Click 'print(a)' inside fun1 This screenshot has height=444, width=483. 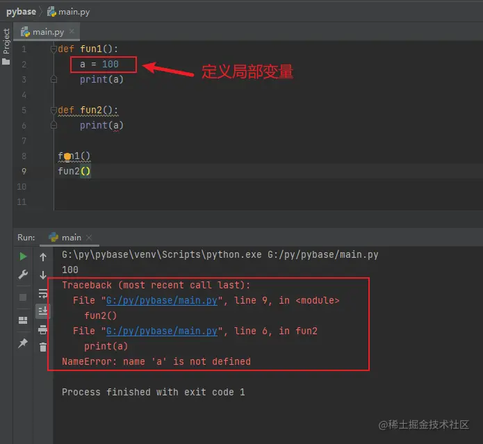point(101,79)
